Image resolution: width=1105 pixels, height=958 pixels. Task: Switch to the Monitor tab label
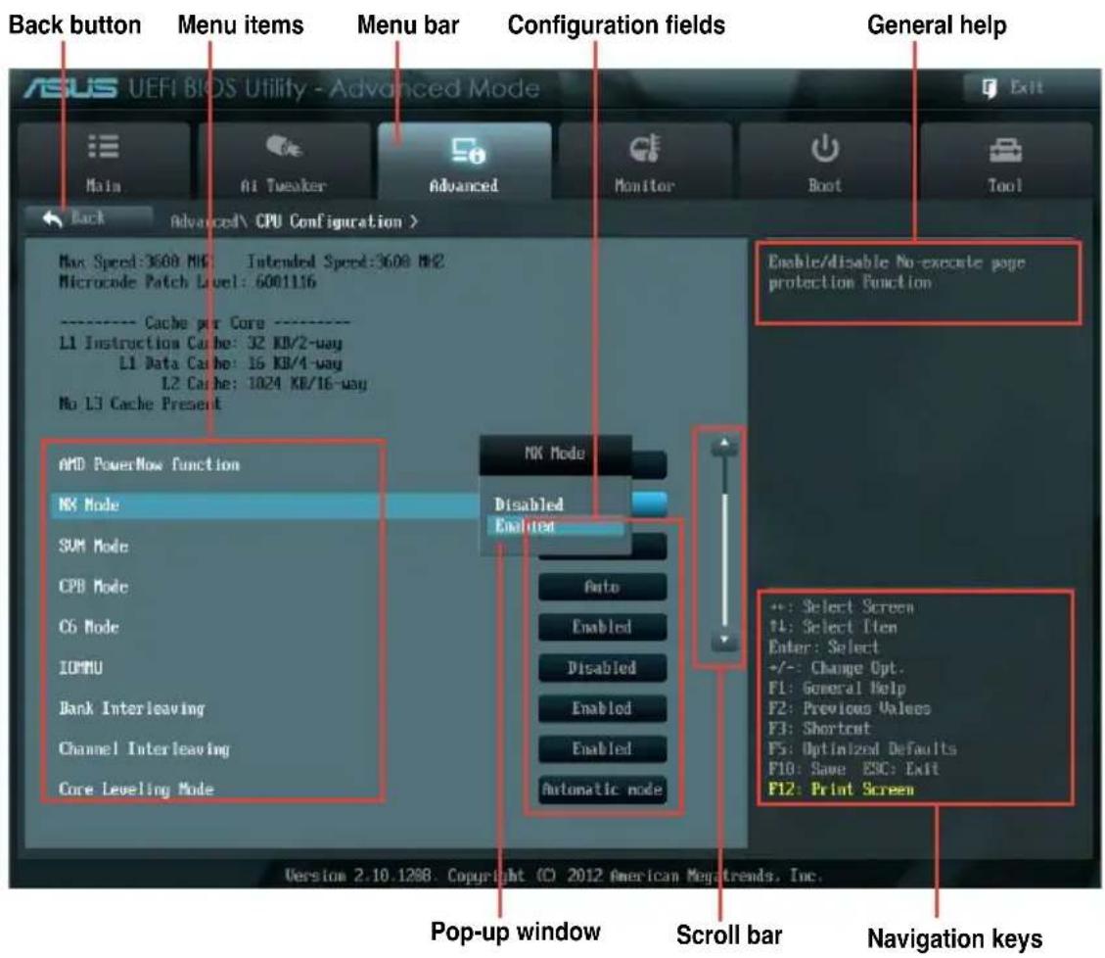[645, 185]
